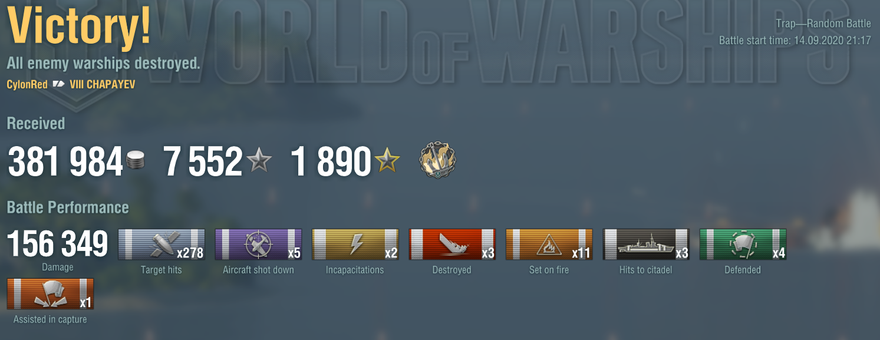Viewport: 880px width, 340px height.
Task: Click the Battle Performance heading
Action: pos(68,207)
